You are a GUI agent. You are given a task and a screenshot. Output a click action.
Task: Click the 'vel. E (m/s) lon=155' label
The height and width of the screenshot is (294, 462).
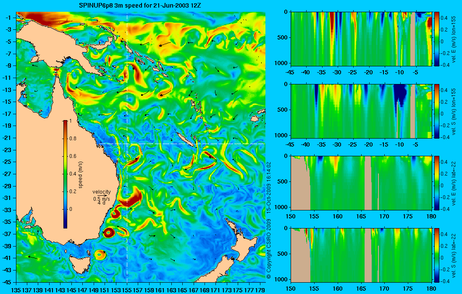coord(454,39)
